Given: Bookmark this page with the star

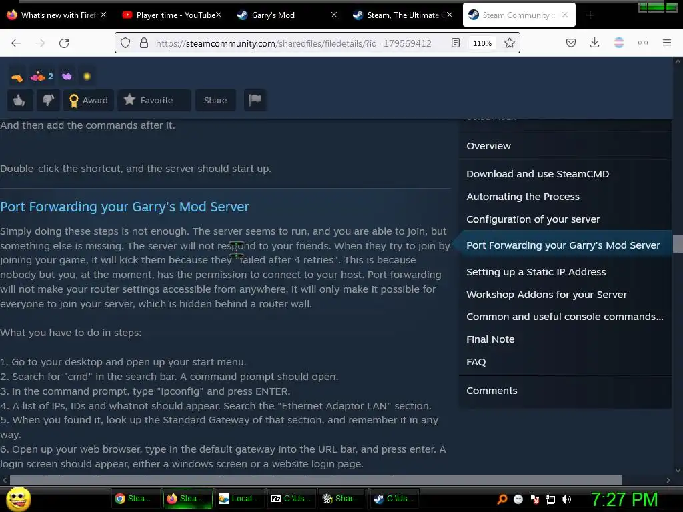Looking at the screenshot, I should tap(509, 43).
